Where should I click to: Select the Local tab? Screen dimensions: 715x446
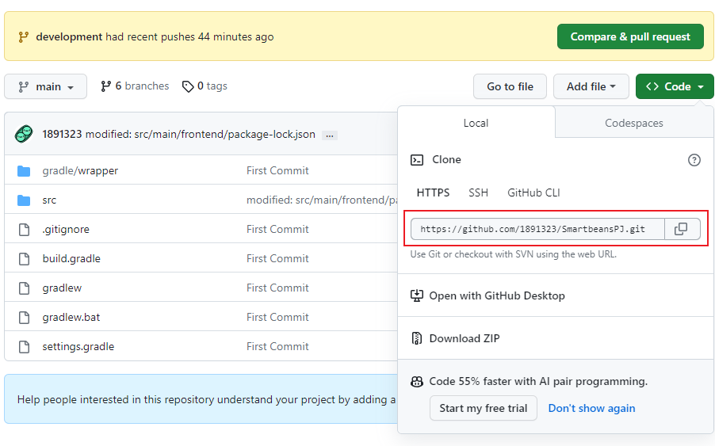(x=476, y=123)
